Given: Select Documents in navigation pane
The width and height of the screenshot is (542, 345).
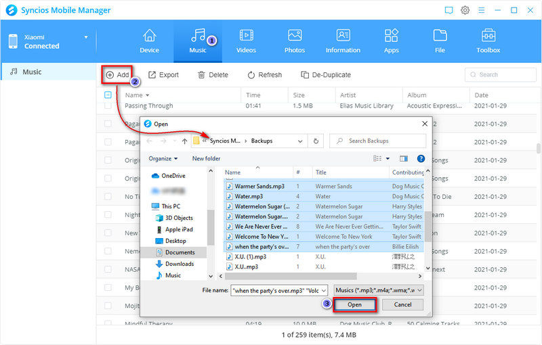Looking at the screenshot, I should point(175,252).
